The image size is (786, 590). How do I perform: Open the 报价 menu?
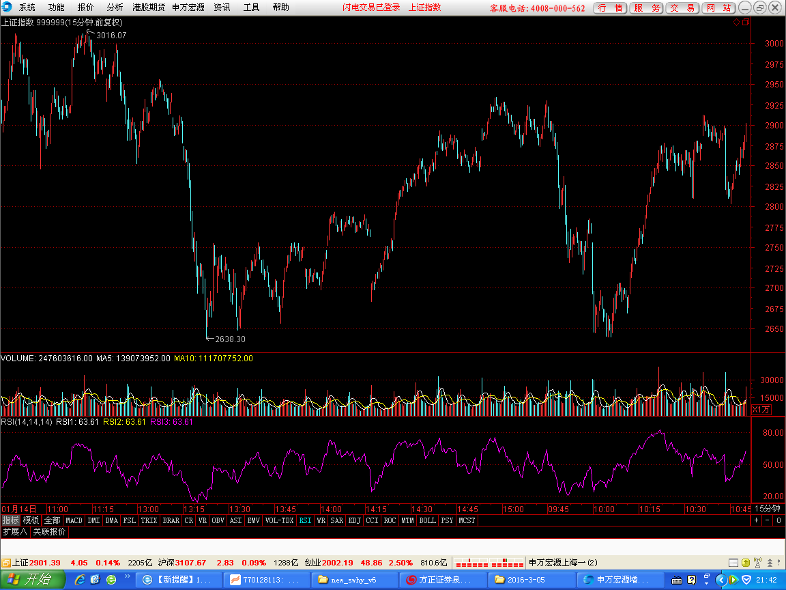85,8
